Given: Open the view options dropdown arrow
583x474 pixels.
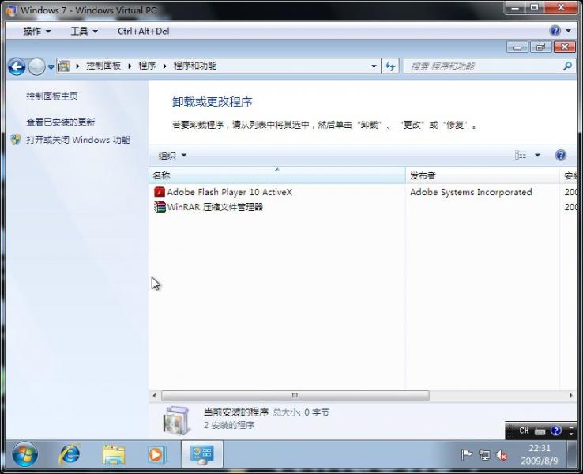Looking at the screenshot, I should coord(537,155).
